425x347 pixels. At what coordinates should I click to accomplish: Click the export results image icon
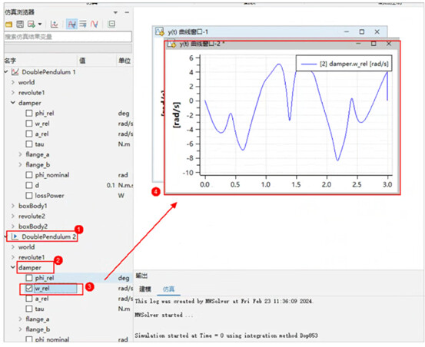coord(32,25)
